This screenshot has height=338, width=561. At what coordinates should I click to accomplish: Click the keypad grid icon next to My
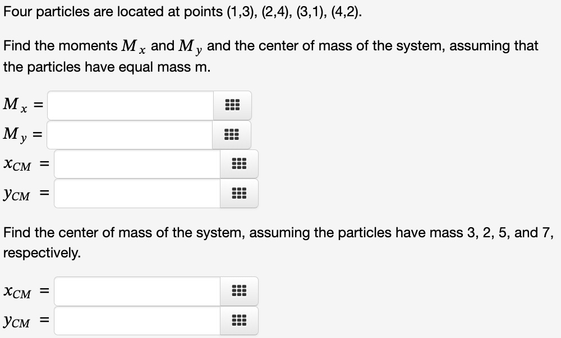(x=232, y=135)
